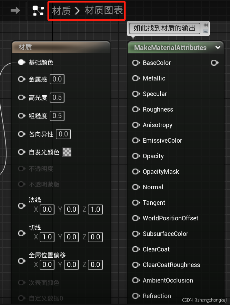Open the 自发光颜色 color swatch
Image resolution: width=230 pixels, height=305 pixels.
(67, 152)
